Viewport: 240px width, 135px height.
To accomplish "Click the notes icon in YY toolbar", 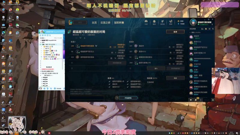I will point(47,35).
